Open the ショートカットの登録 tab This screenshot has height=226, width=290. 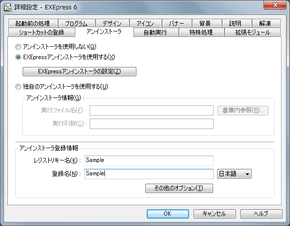pos(42,32)
